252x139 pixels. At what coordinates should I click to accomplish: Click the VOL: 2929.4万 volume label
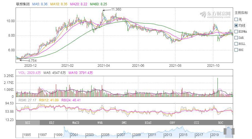click(x=29, y=73)
